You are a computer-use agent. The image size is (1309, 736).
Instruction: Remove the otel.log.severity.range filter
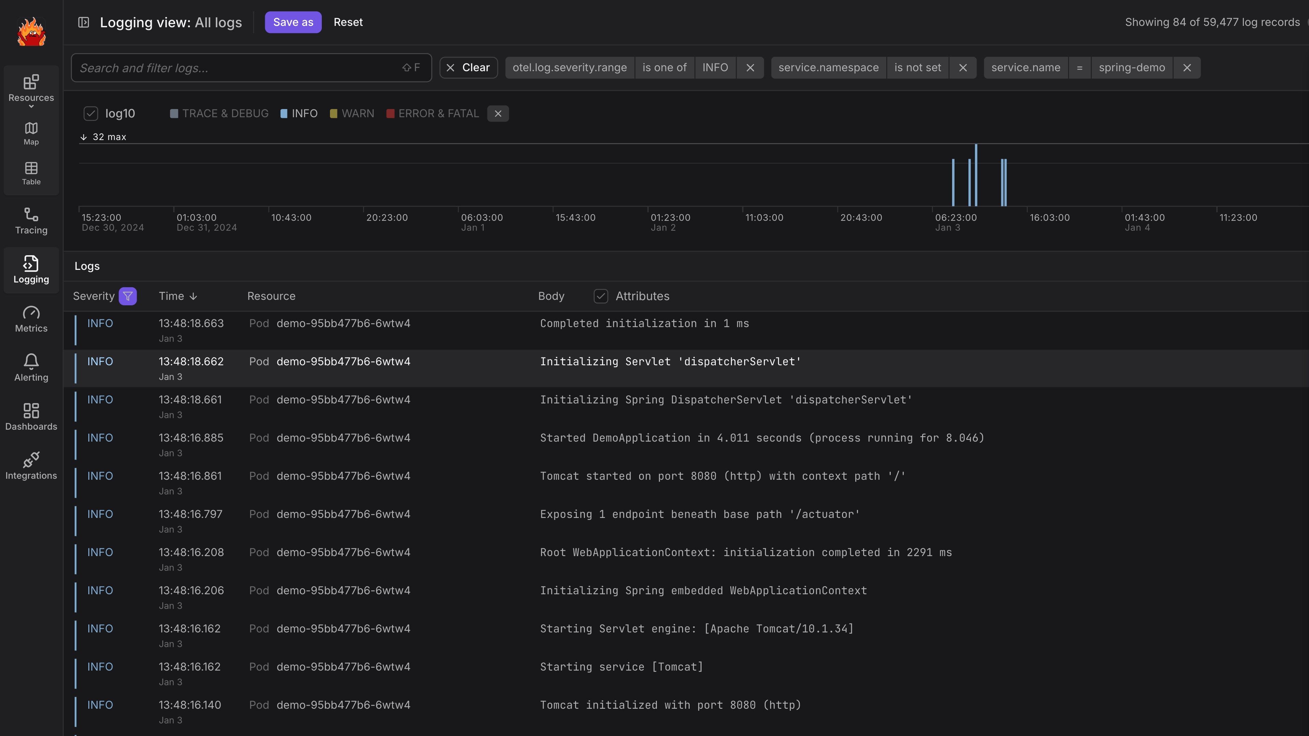point(750,67)
